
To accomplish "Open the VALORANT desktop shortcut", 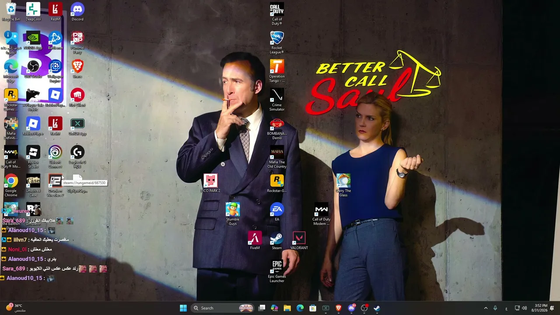I will (x=299, y=241).
